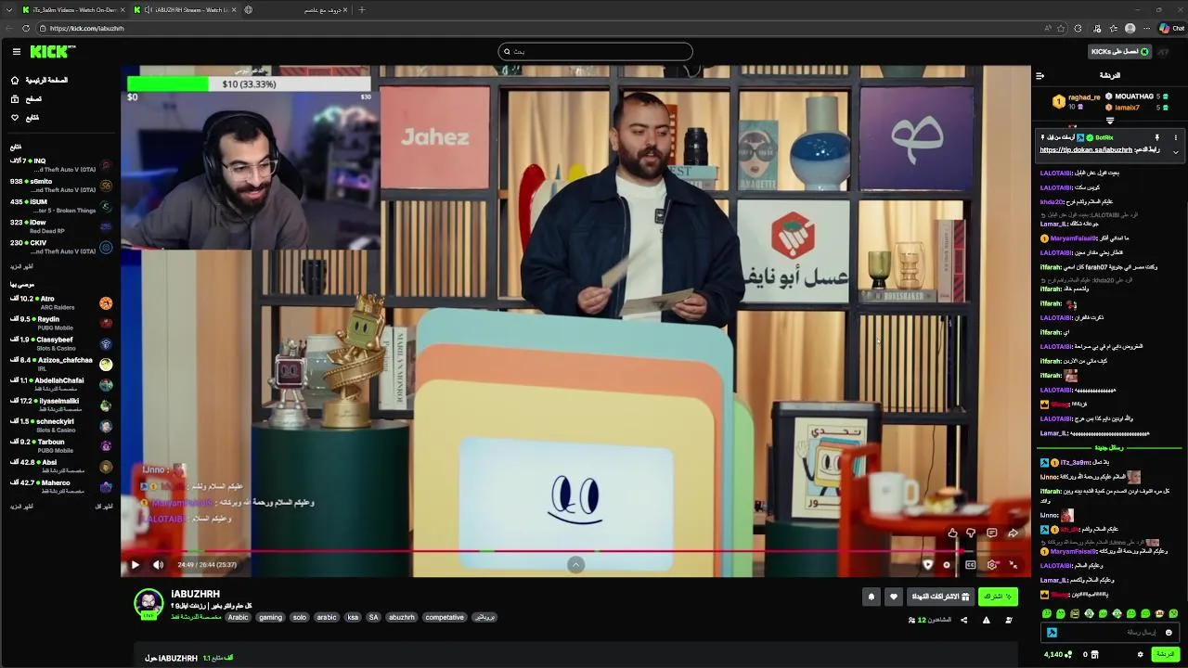Click the share icon below the stream

point(963,620)
